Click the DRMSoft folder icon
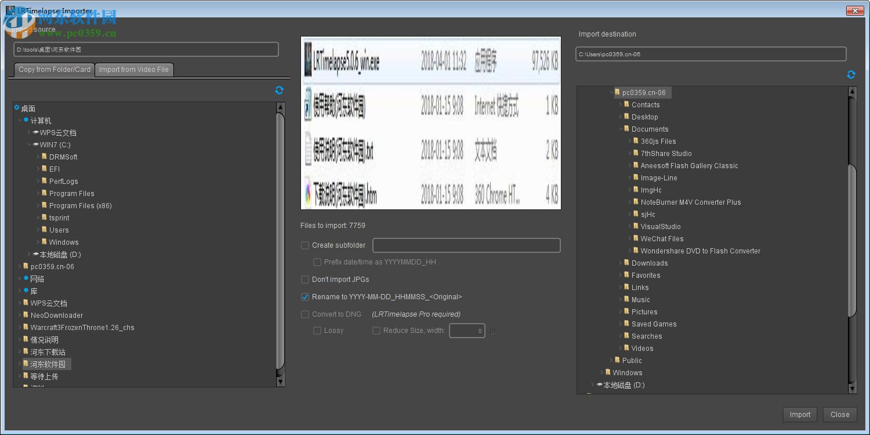870x435 pixels. pyautogui.click(x=45, y=157)
